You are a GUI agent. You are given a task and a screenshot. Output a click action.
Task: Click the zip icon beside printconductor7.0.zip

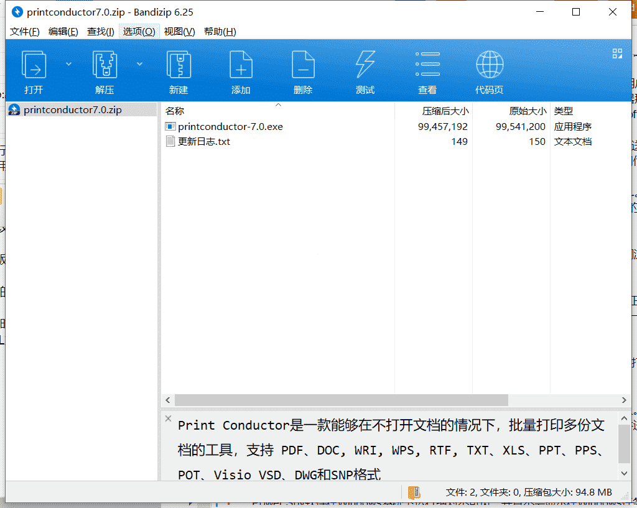tap(14, 109)
